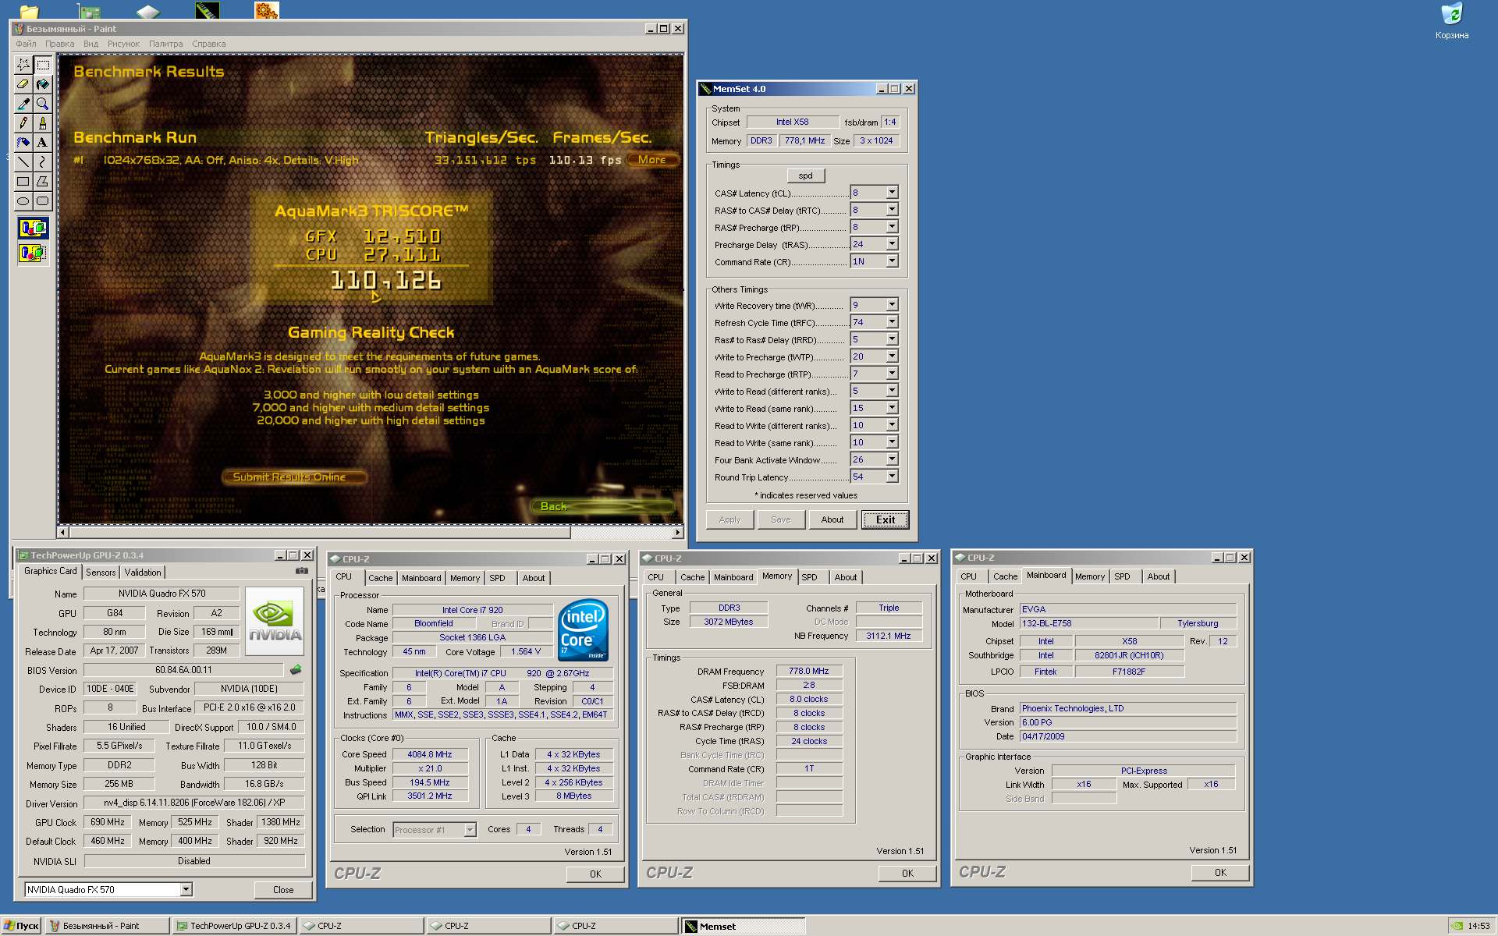Click the Пуск Start button
Viewport: 1498px width, 936px height.
[x=21, y=926]
